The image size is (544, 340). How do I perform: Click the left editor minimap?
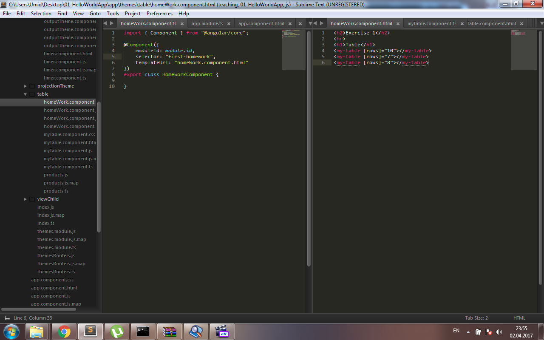(293, 50)
